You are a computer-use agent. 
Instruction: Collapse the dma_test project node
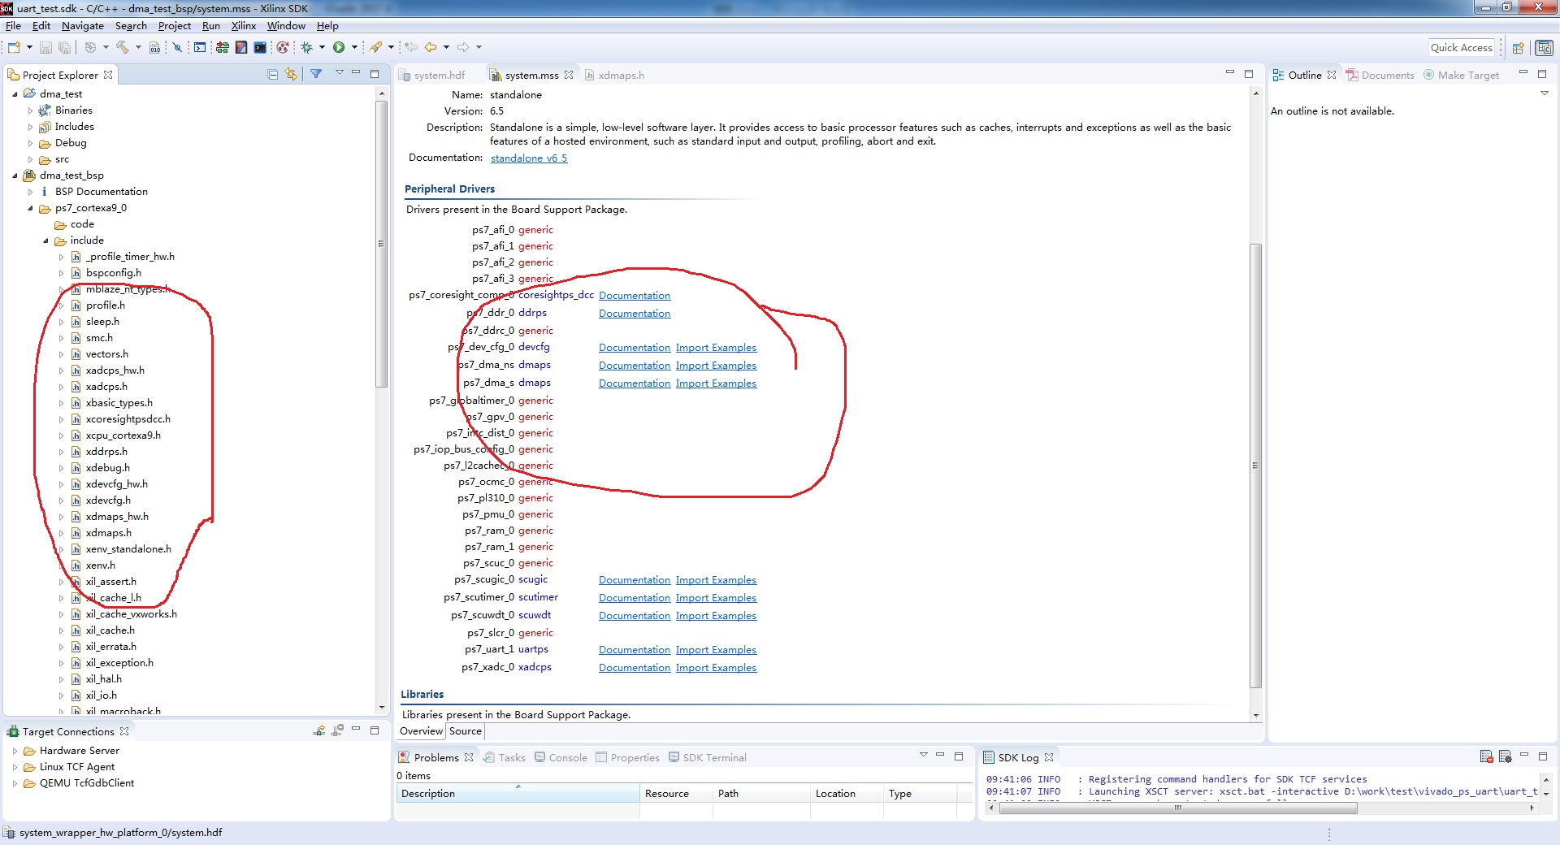15,94
